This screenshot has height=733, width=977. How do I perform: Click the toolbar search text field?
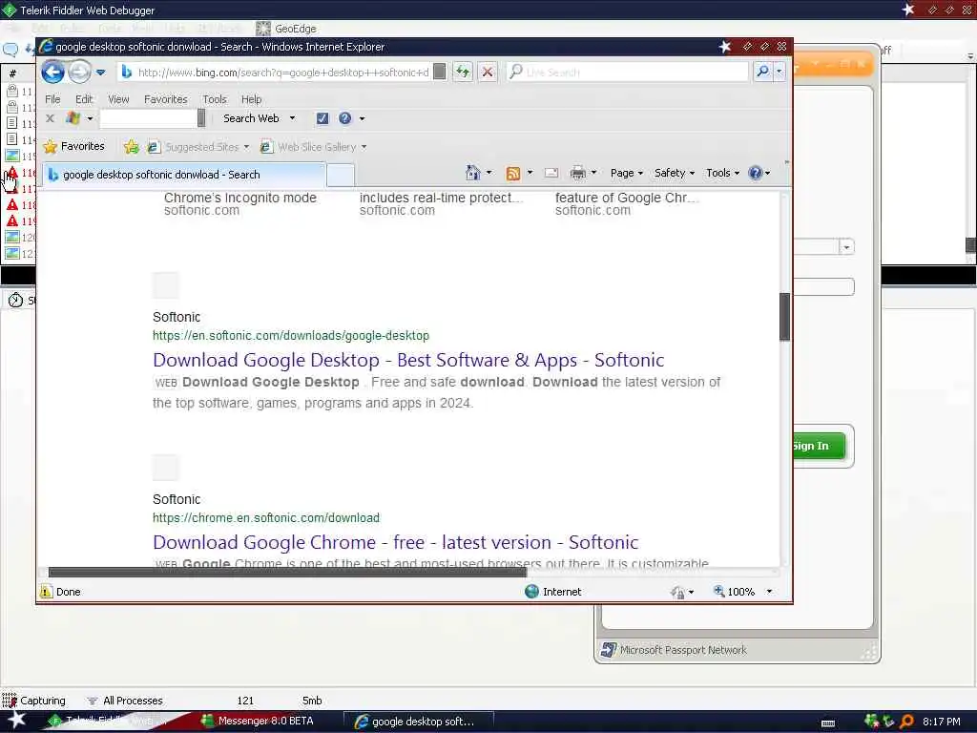[149, 117]
